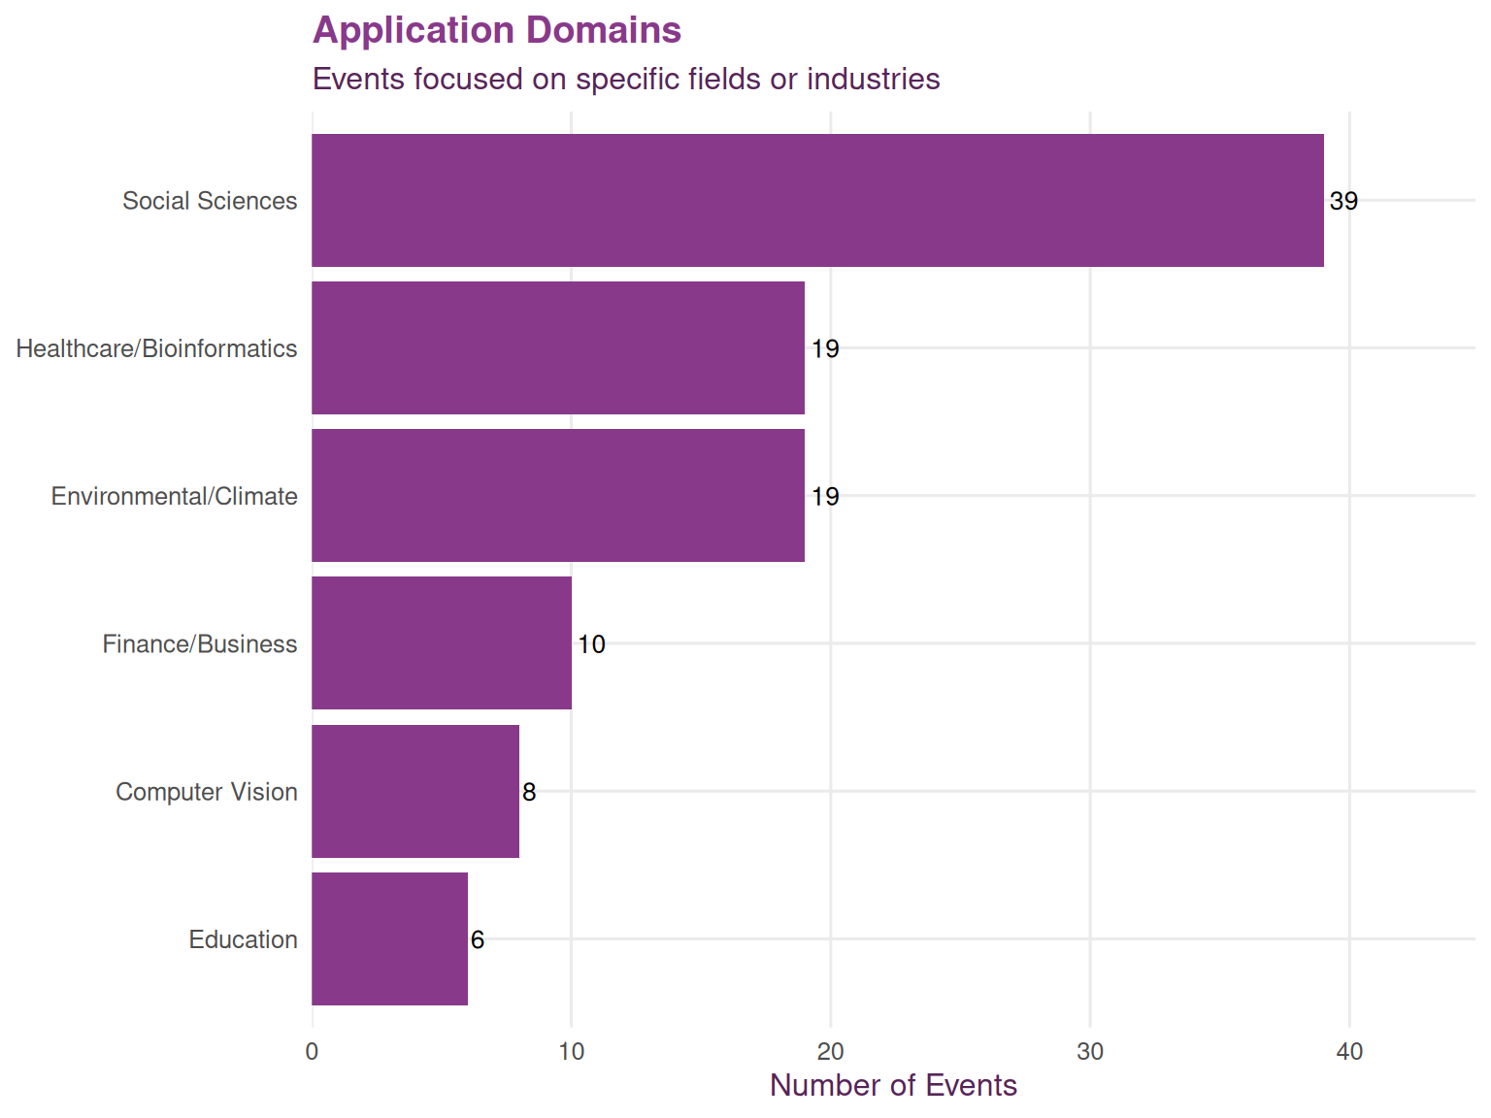Image resolution: width=1491 pixels, height=1118 pixels.
Task: Click the Environmental/Climate axis label
Action: [x=175, y=496]
